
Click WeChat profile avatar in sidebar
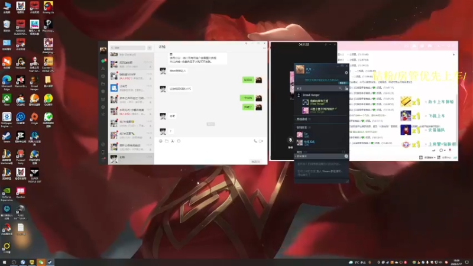[103, 50]
